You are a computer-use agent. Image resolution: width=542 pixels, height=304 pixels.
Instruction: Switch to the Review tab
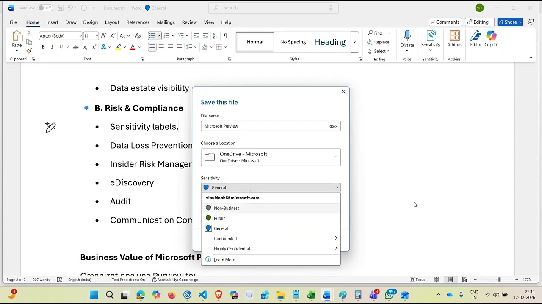tap(189, 22)
